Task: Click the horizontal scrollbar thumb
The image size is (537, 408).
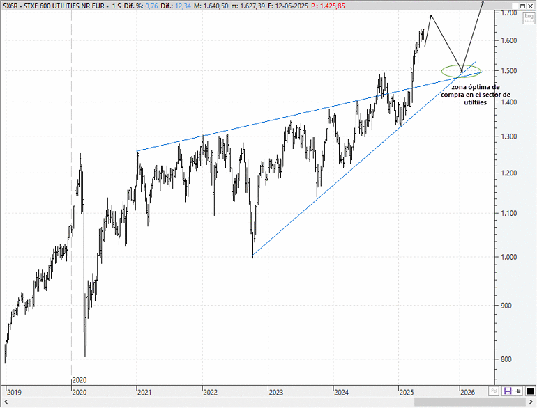Action: [469, 402]
